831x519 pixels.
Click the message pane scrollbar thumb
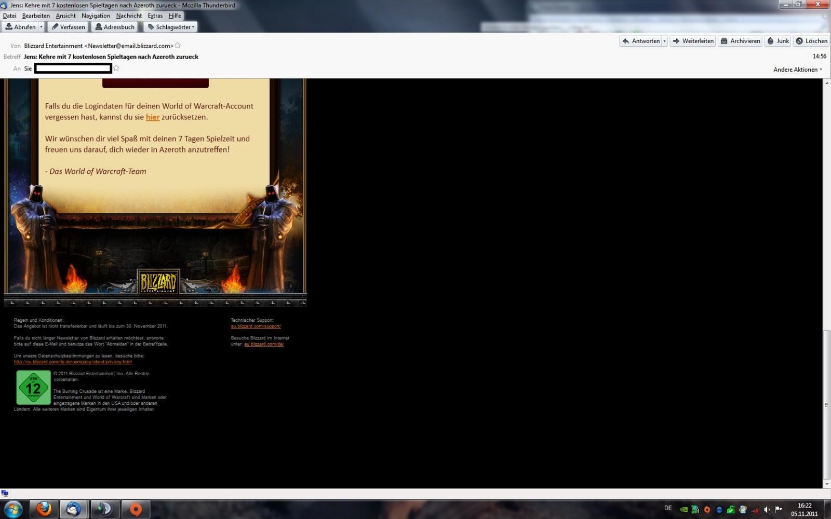click(x=826, y=405)
